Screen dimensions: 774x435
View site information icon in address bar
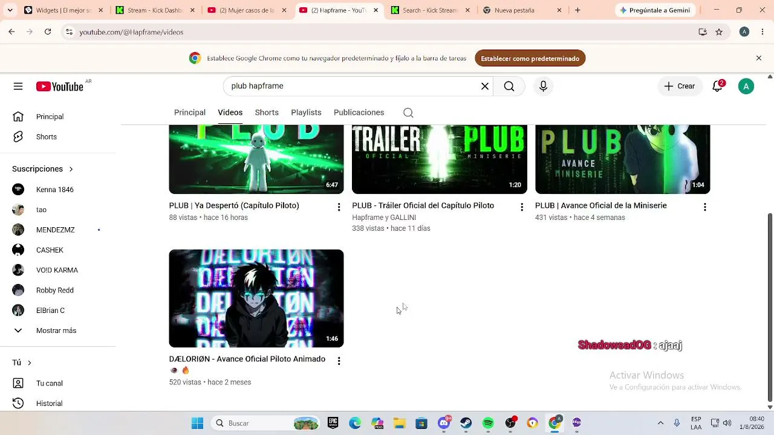point(69,32)
